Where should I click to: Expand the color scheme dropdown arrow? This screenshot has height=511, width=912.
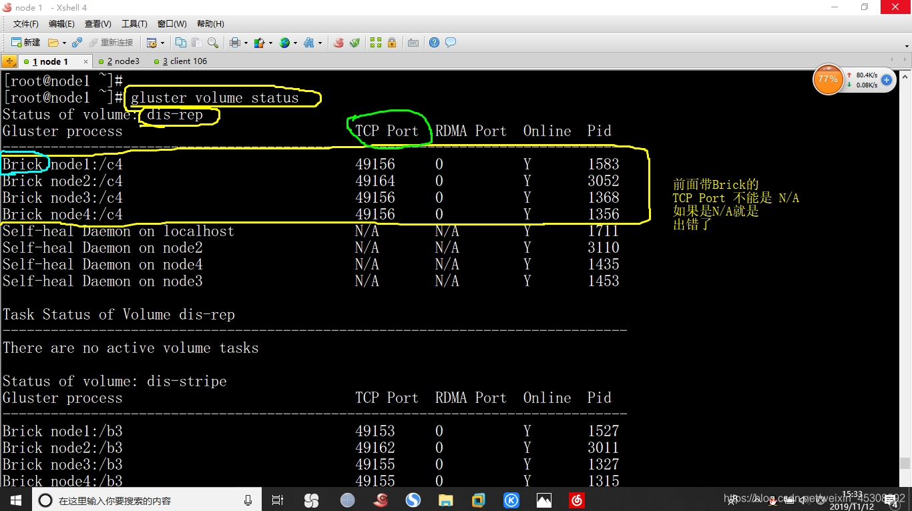270,43
